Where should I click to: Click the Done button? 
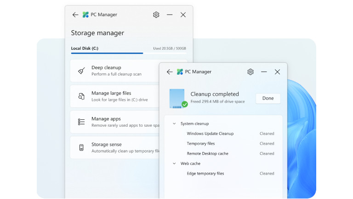268,99
